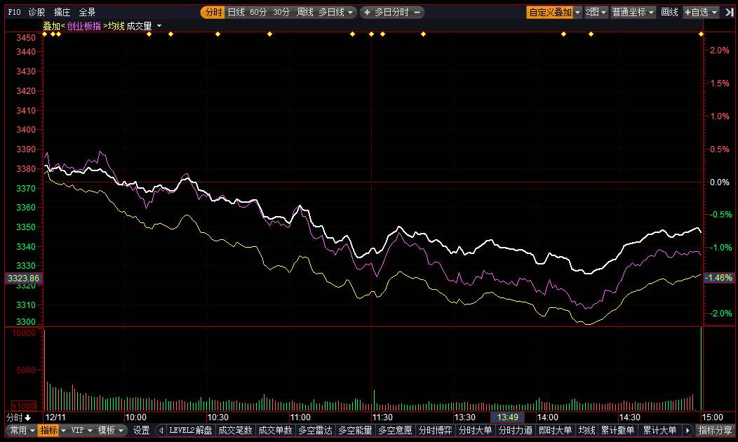
Task: Click the 12/11 date label
Action: pyautogui.click(x=55, y=417)
